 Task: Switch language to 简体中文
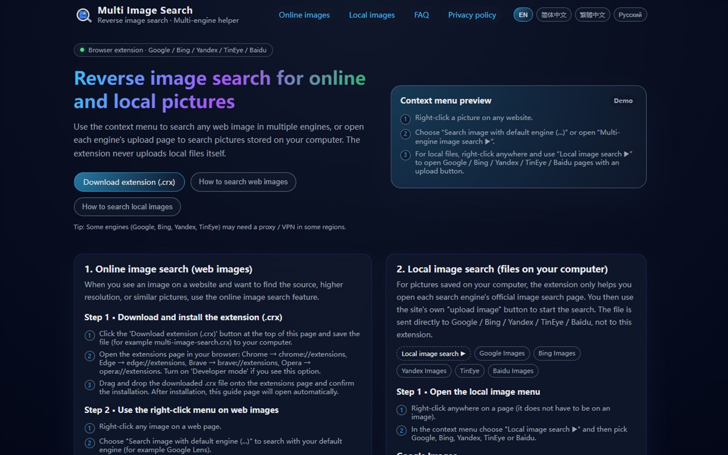(554, 15)
